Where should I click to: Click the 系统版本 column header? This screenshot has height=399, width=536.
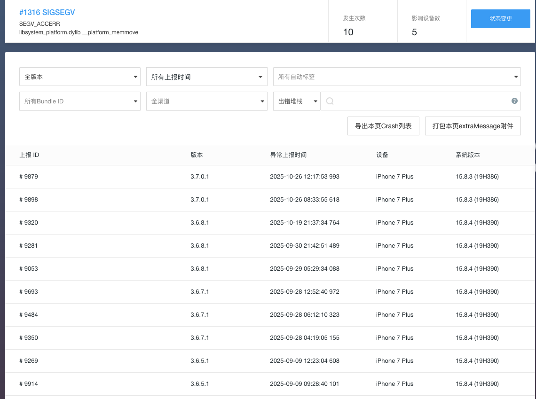pyautogui.click(x=467, y=155)
